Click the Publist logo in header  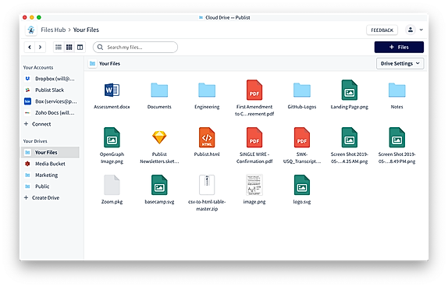point(31,30)
